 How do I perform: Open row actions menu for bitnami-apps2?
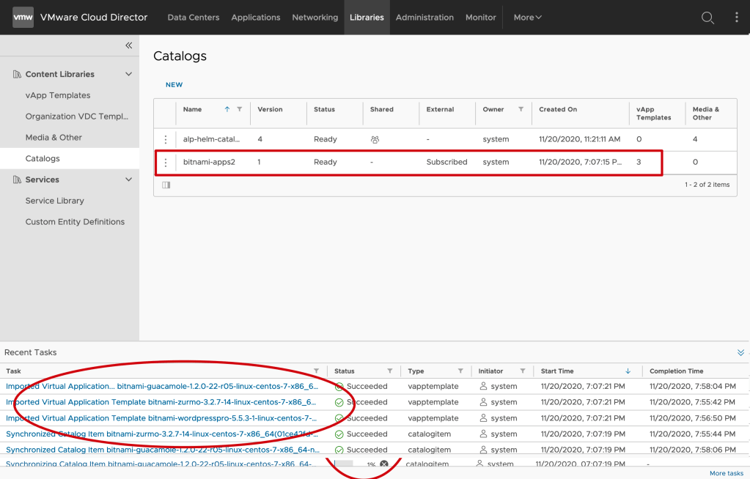(166, 162)
